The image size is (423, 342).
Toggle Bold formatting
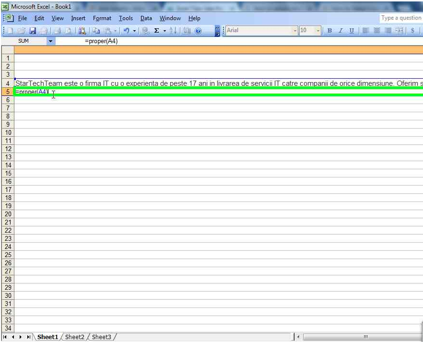click(x=329, y=30)
